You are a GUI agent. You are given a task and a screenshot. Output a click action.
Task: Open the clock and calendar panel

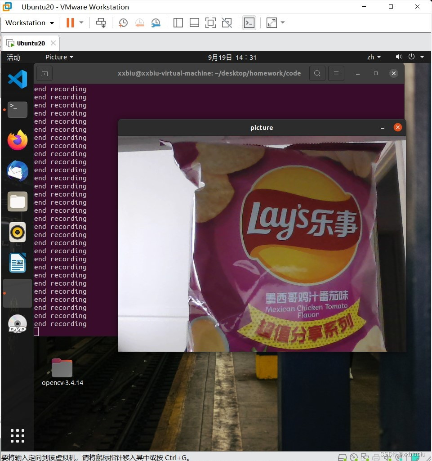coord(232,57)
